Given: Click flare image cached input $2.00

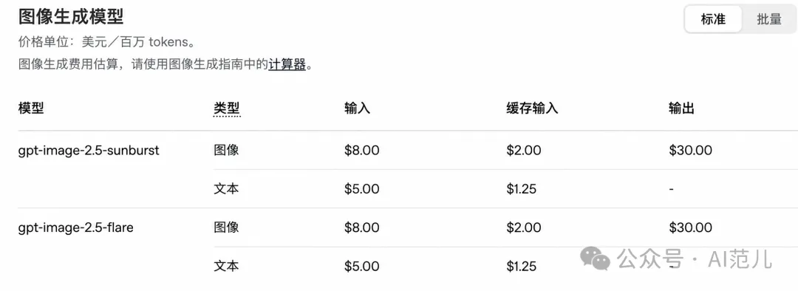Looking at the screenshot, I should point(524,227).
